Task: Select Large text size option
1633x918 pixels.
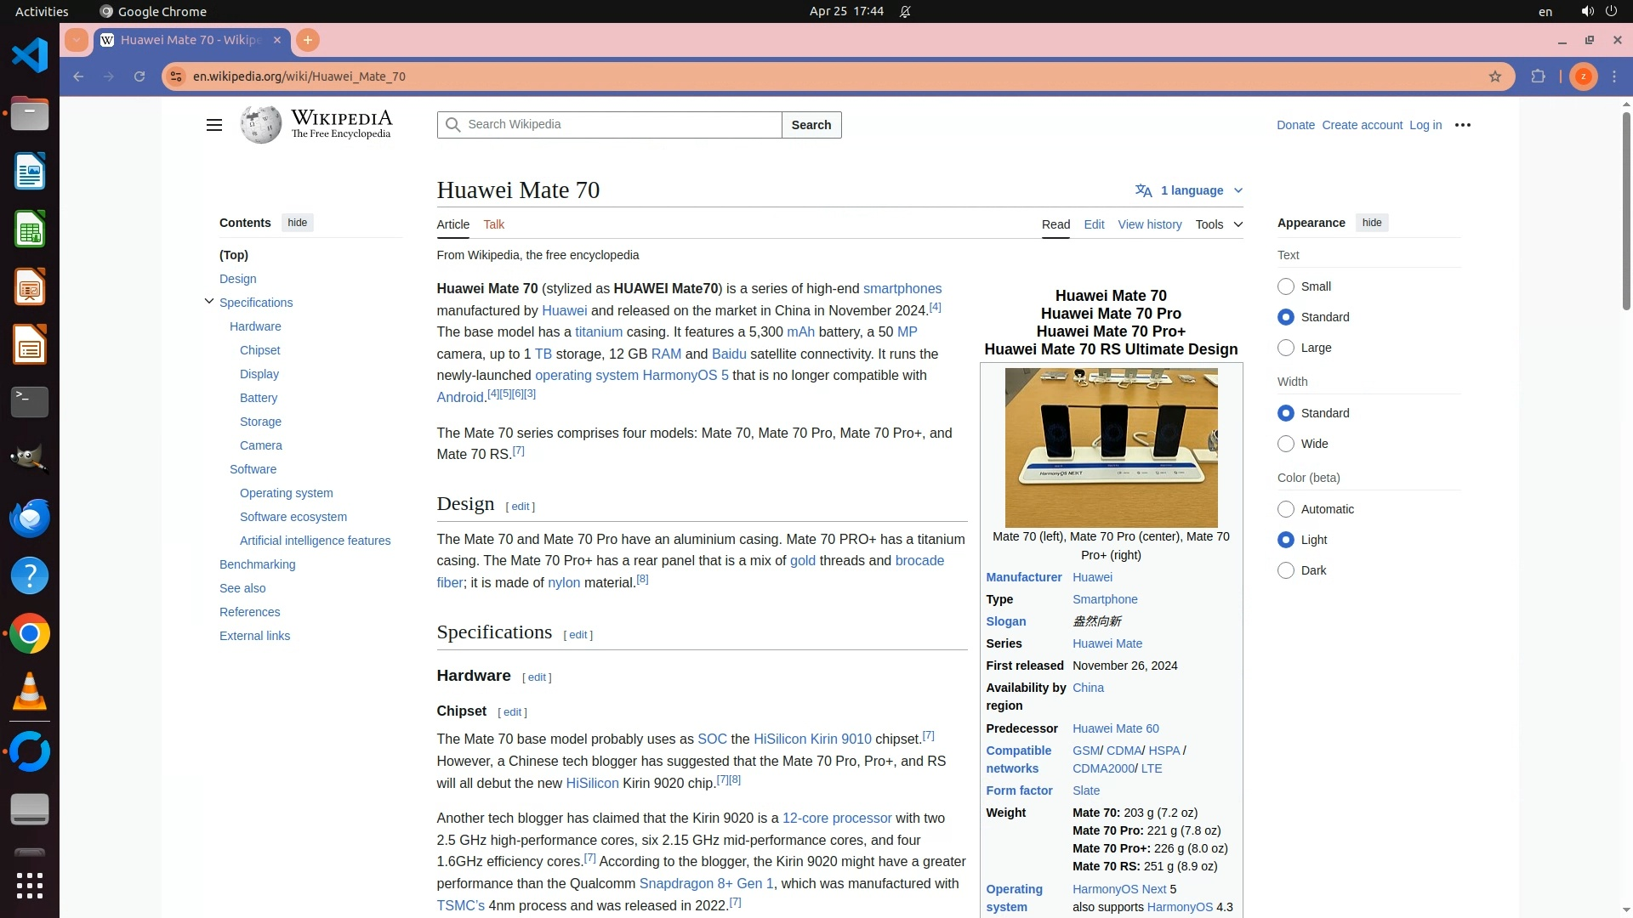Action: point(1286,348)
